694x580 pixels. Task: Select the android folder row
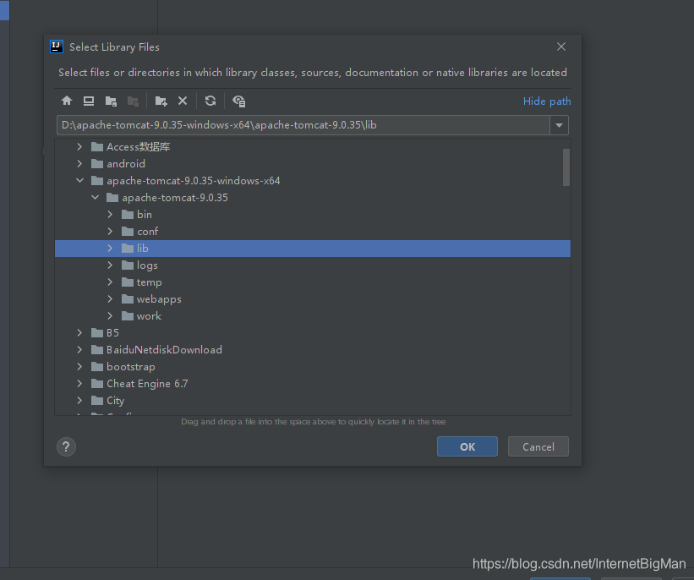pos(313,163)
